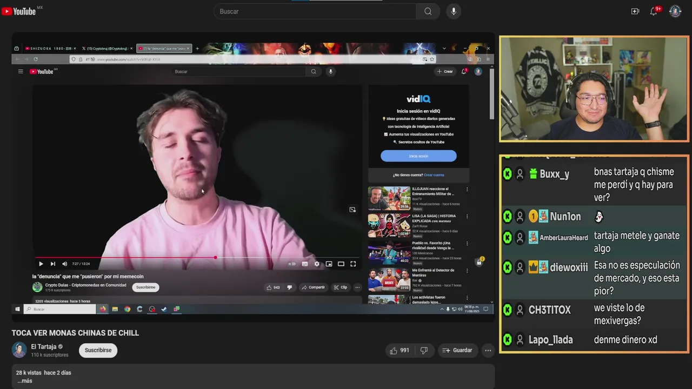Image resolution: width=692 pixels, height=389 pixels.
Task: Reload the page in Firefox window
Action: coord(36,59)
